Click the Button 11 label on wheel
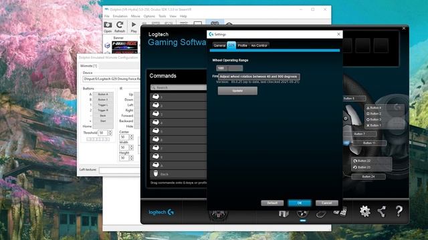 pyautogui.click(x=369, y=143)
